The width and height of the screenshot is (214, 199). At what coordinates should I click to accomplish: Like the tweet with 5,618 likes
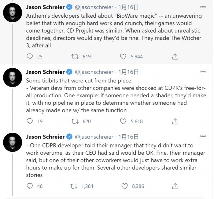pyautogui.click(x=123, y=121)
